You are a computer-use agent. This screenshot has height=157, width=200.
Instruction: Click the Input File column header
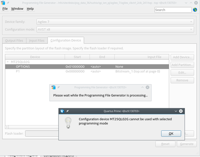[142, 57]
